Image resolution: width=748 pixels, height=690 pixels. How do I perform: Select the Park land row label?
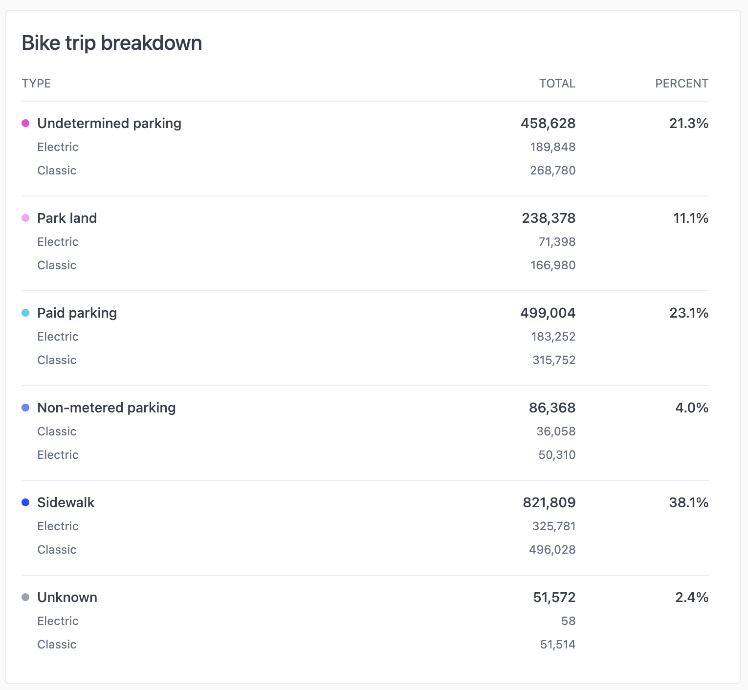(67, 218)
